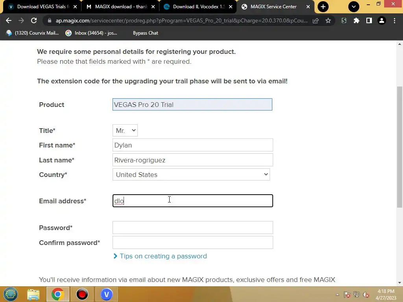Click the page vertical scrollbar thumb
This screenshot has height=302, width=403.
399,147
